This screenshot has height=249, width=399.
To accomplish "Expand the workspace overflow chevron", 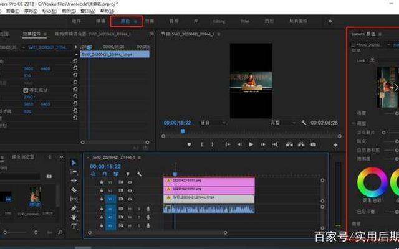I will pos(330,21).
